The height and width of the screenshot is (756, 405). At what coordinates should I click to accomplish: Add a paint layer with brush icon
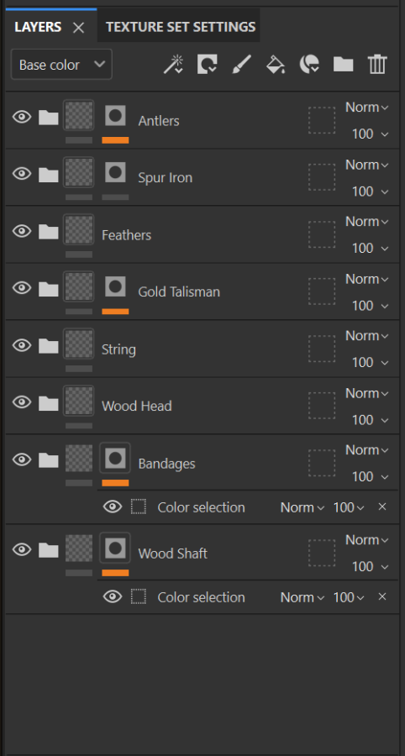[241, 64]
